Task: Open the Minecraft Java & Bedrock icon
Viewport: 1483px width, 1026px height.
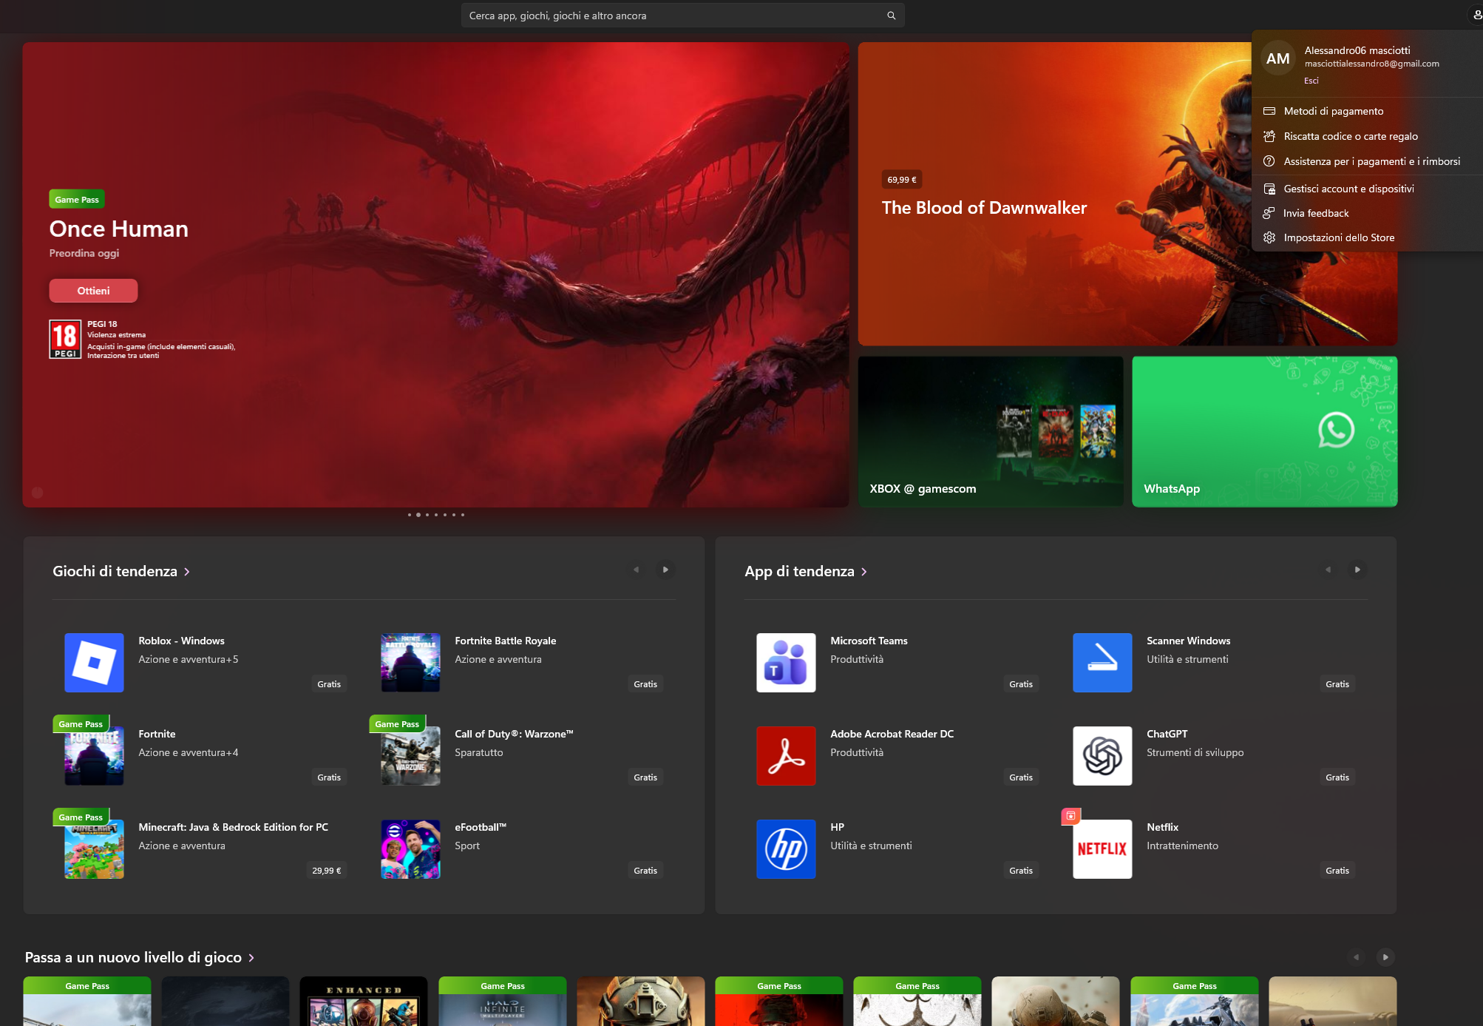Action: tap(94, 848)
